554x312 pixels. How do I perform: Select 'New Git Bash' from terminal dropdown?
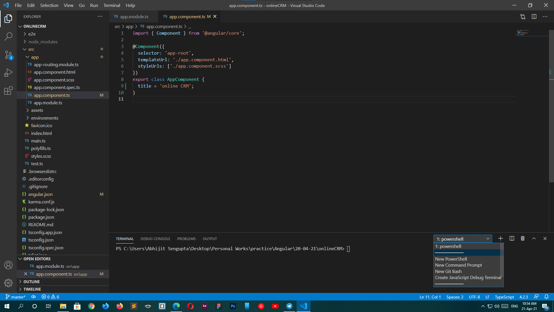point(448,271)
